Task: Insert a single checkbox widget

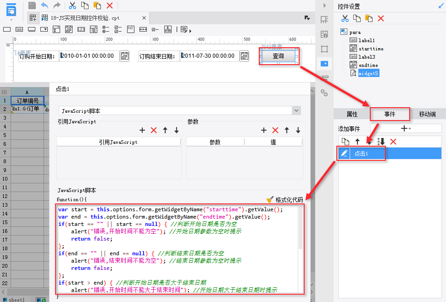Action: click(155, 29)
